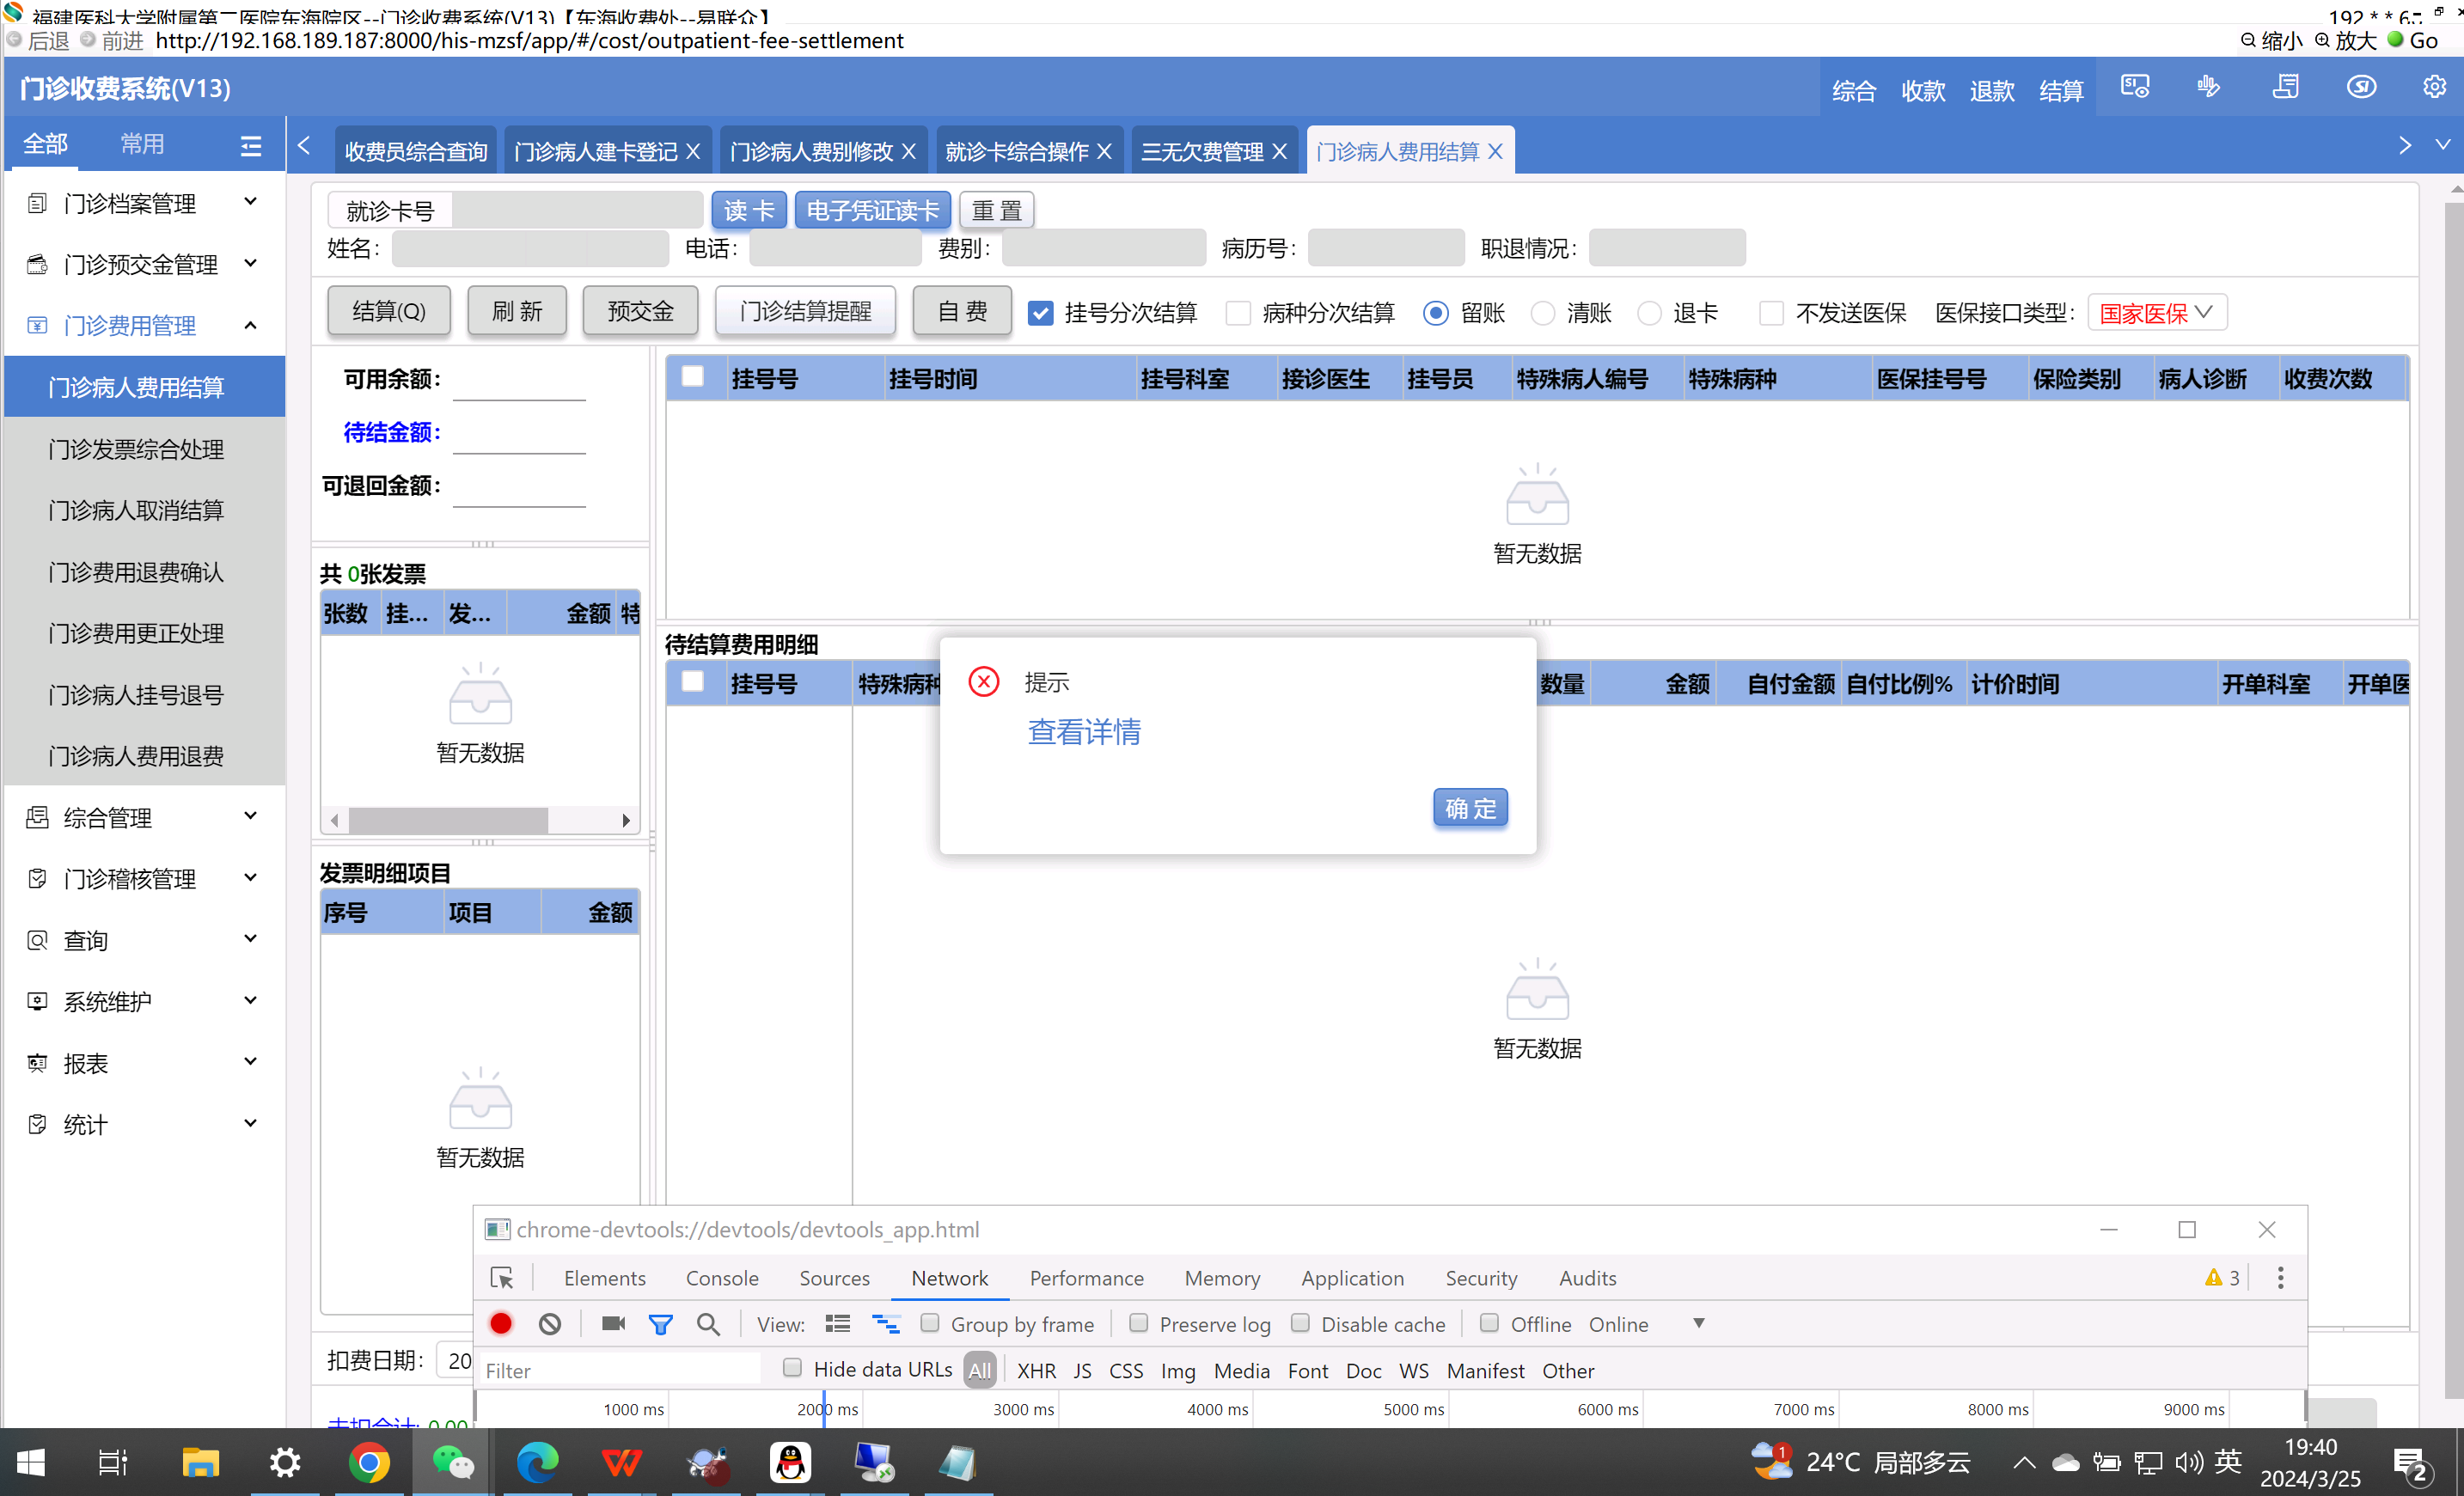Image resolution: width=2464 pixels, height=1496 pixels.
Task: Click the DevTools record network log icon
Action: [501, 1324]
